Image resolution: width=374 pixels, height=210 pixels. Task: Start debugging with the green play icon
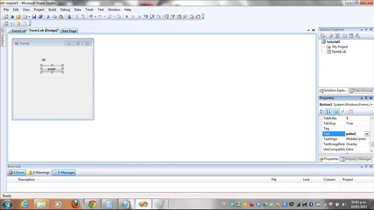[x=127, y=17]
